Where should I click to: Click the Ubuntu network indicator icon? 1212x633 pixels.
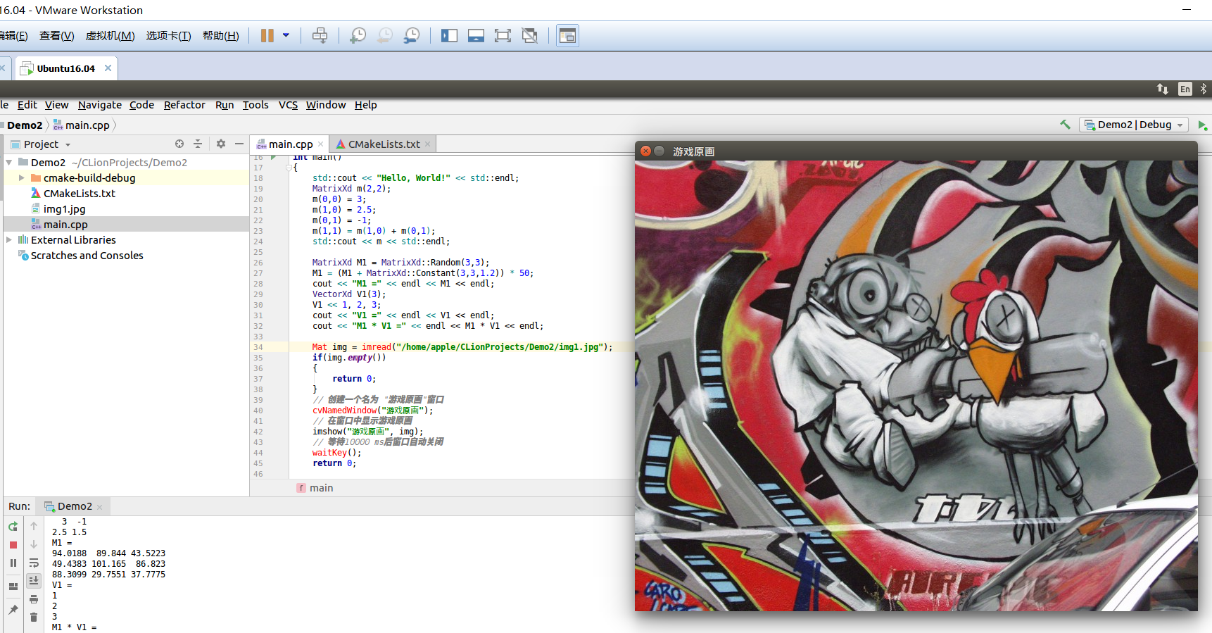coord(1163,89)
